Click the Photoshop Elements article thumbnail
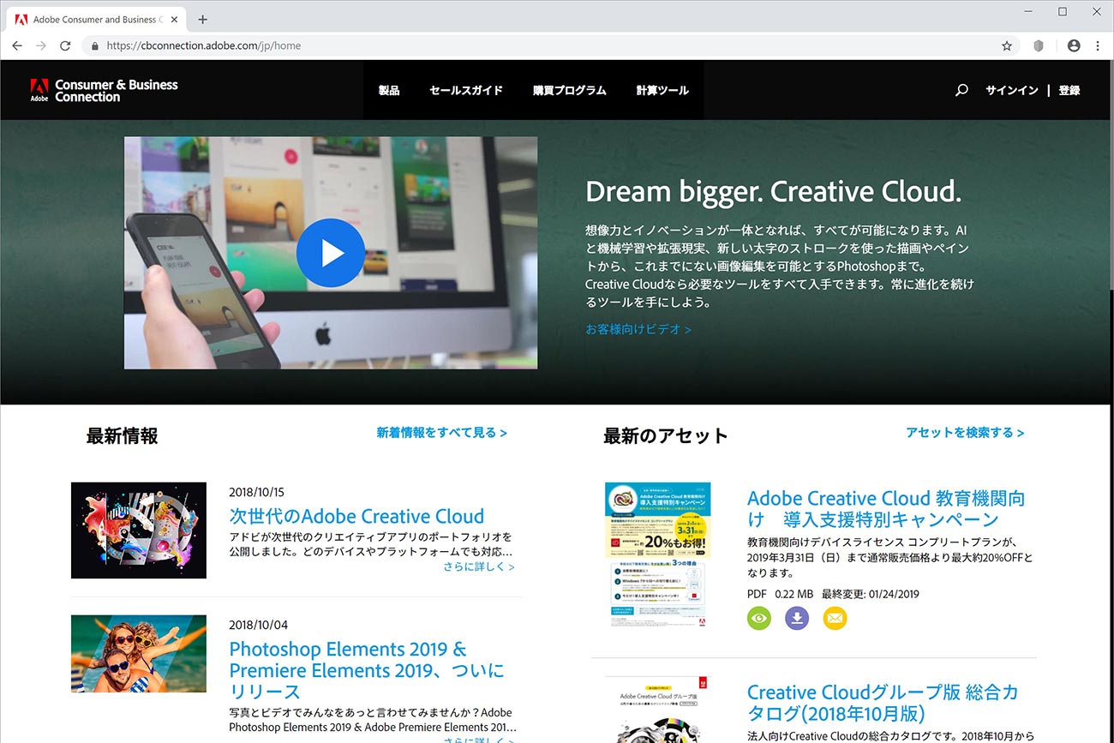Viewport: 1114px width, 743px height. 139,653
